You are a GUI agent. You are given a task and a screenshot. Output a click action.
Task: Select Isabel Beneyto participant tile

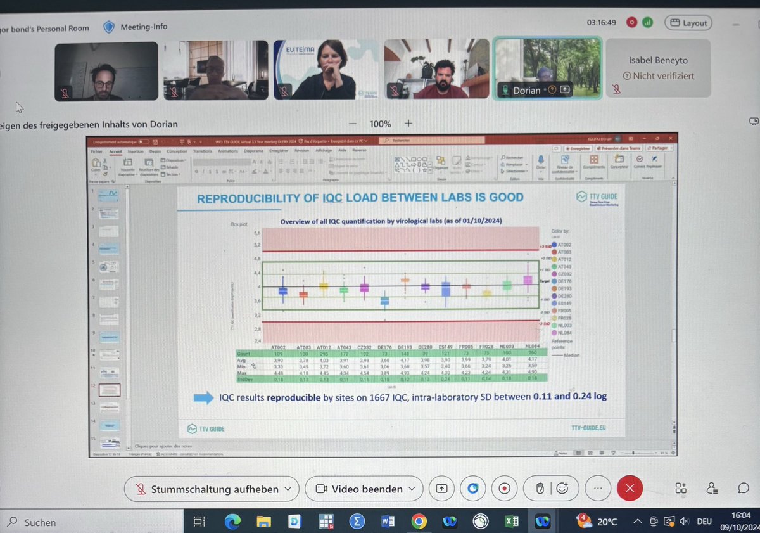pos(658,68)
